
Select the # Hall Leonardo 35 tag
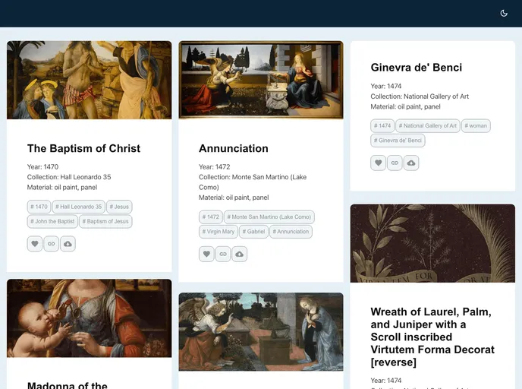click(x=79, y=207)
